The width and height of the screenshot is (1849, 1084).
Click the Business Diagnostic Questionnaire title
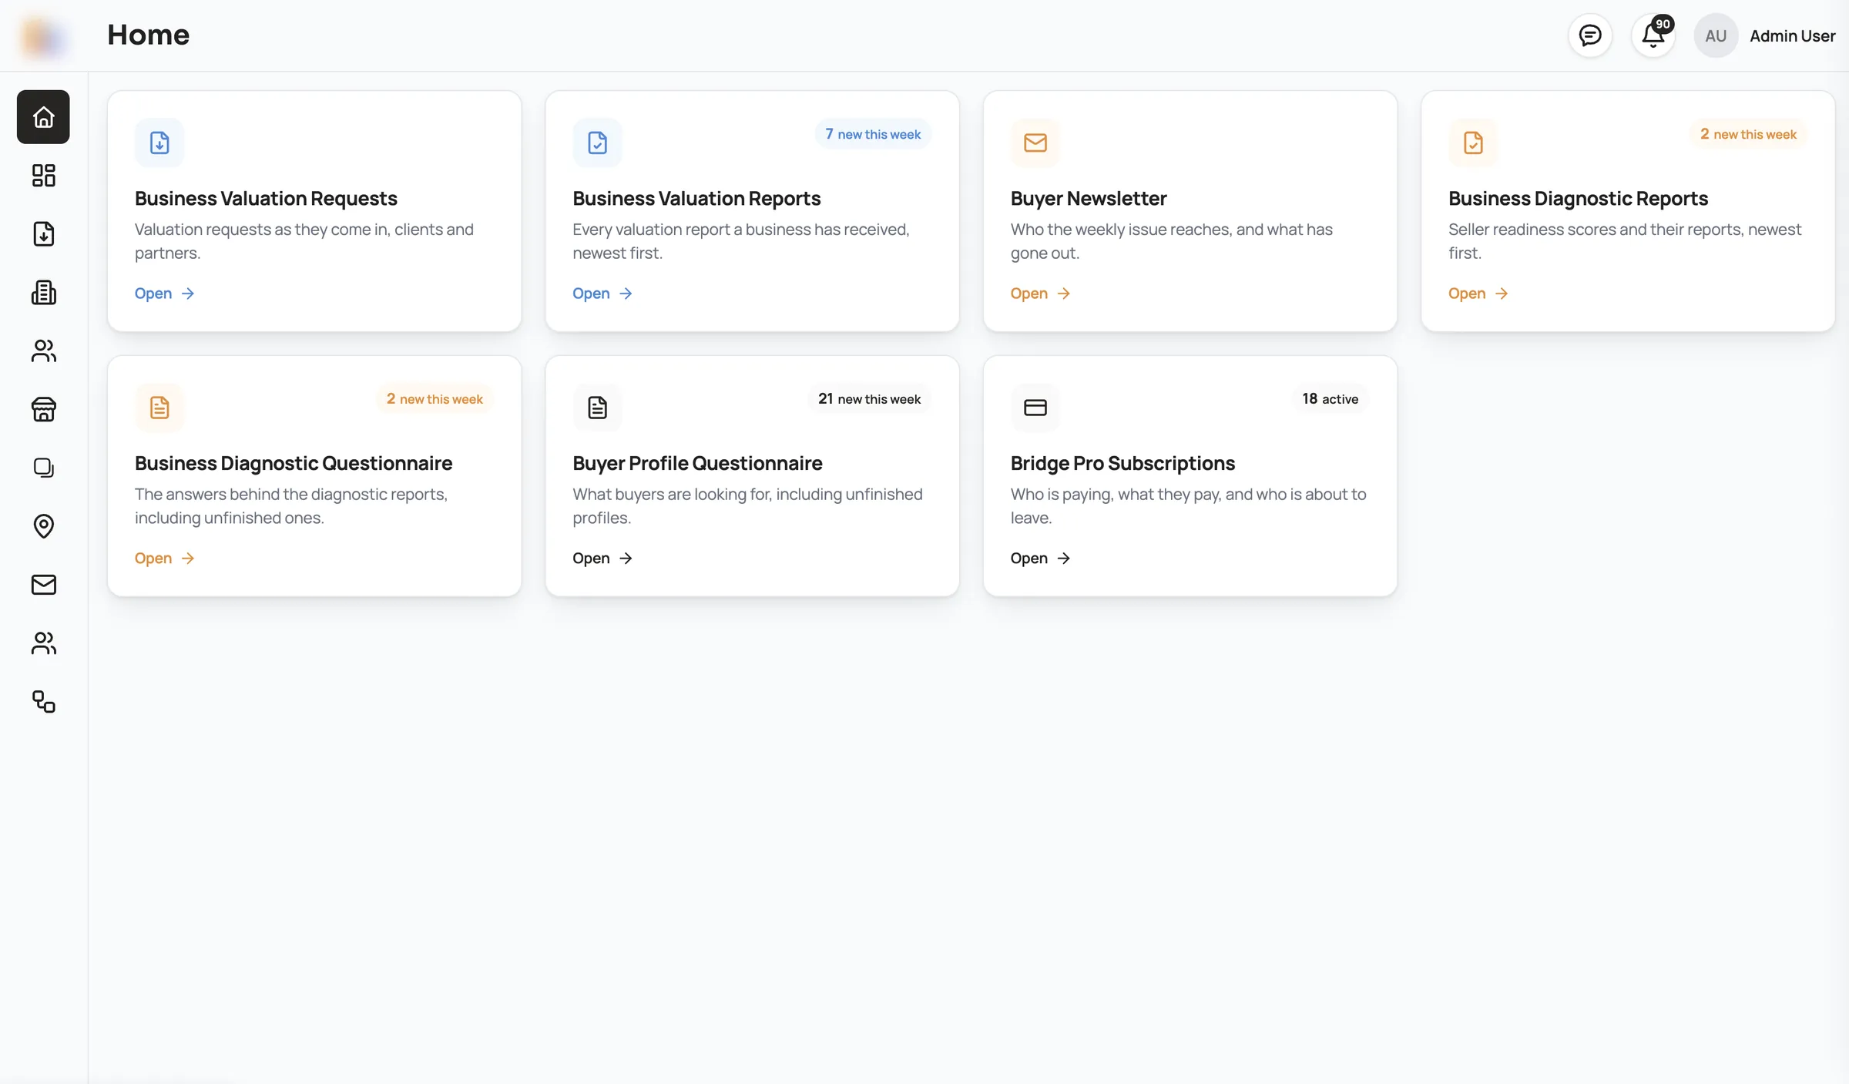294,464
